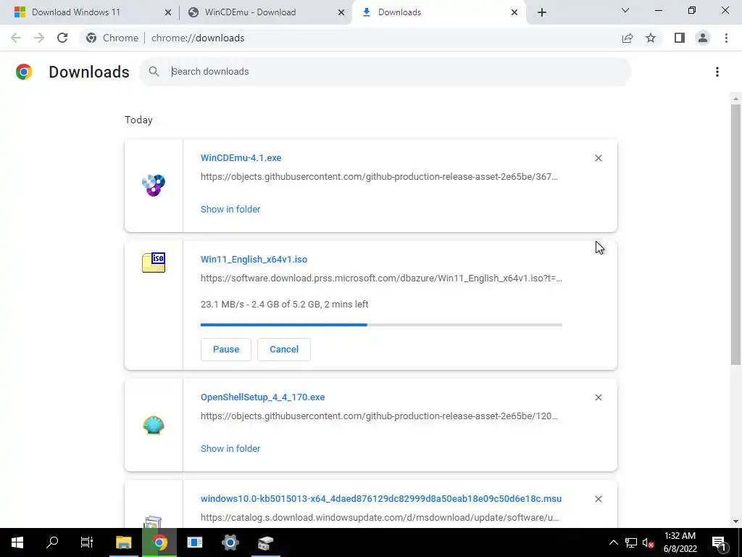Viewport: 742px width, 557px height.
Task: Open File Explorer from taskbar
Action: [x=123, y=542]
